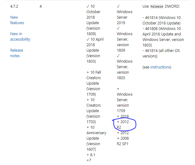Open the New in accessibility link

click(20, 37)
